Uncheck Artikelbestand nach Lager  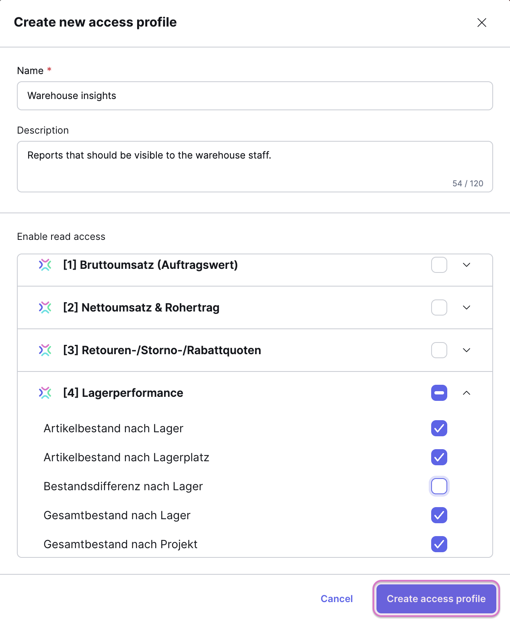pos(439,428)
